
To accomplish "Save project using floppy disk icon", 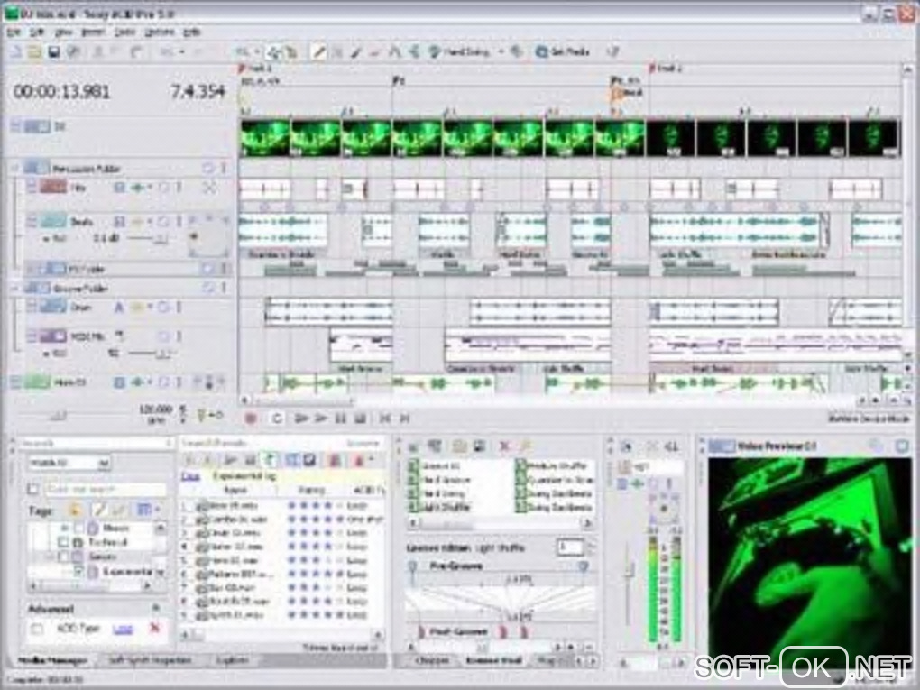I will tap(54, 52).
